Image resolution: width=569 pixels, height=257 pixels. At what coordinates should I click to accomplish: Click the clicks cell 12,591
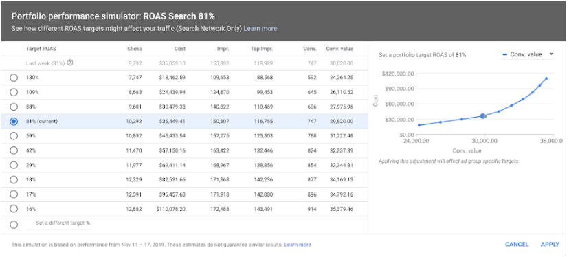point(134,194)
